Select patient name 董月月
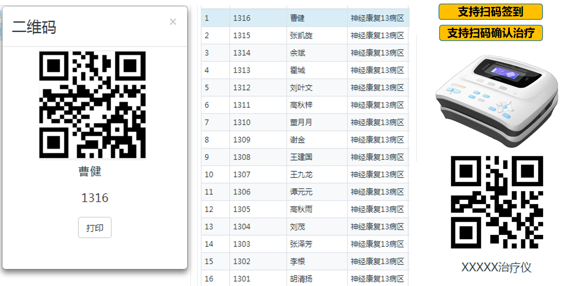565x286 pixels. pos(301,122)
